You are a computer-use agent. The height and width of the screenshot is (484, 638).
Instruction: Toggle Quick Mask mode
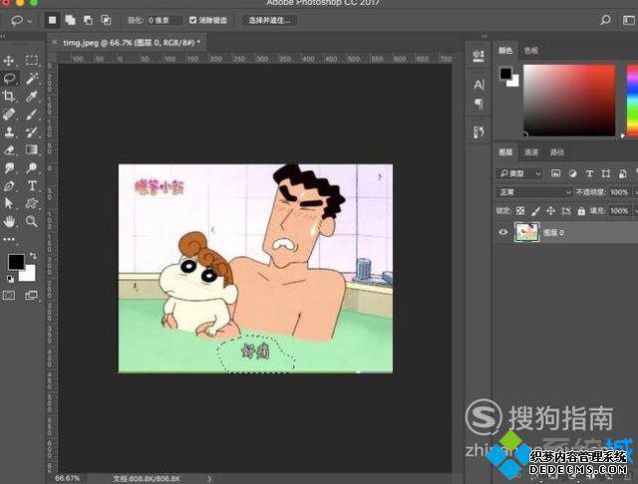point(9,296)
